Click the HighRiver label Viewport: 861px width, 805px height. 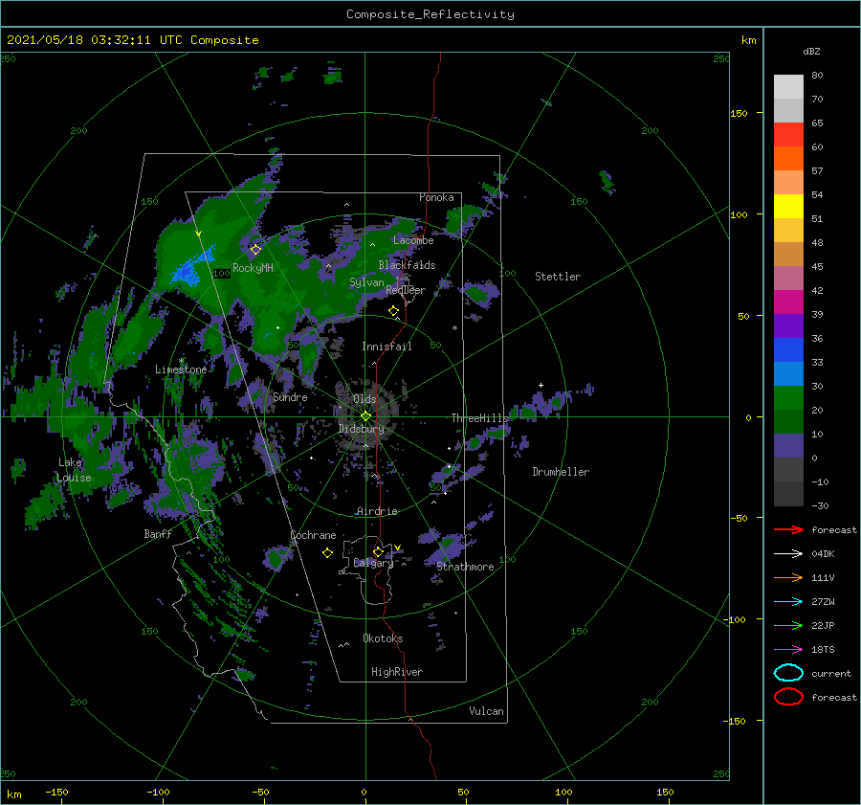[x=397, y=672]
